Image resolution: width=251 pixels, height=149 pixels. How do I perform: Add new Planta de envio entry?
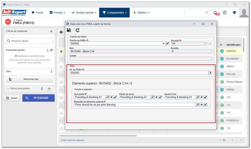click(157, 97)
